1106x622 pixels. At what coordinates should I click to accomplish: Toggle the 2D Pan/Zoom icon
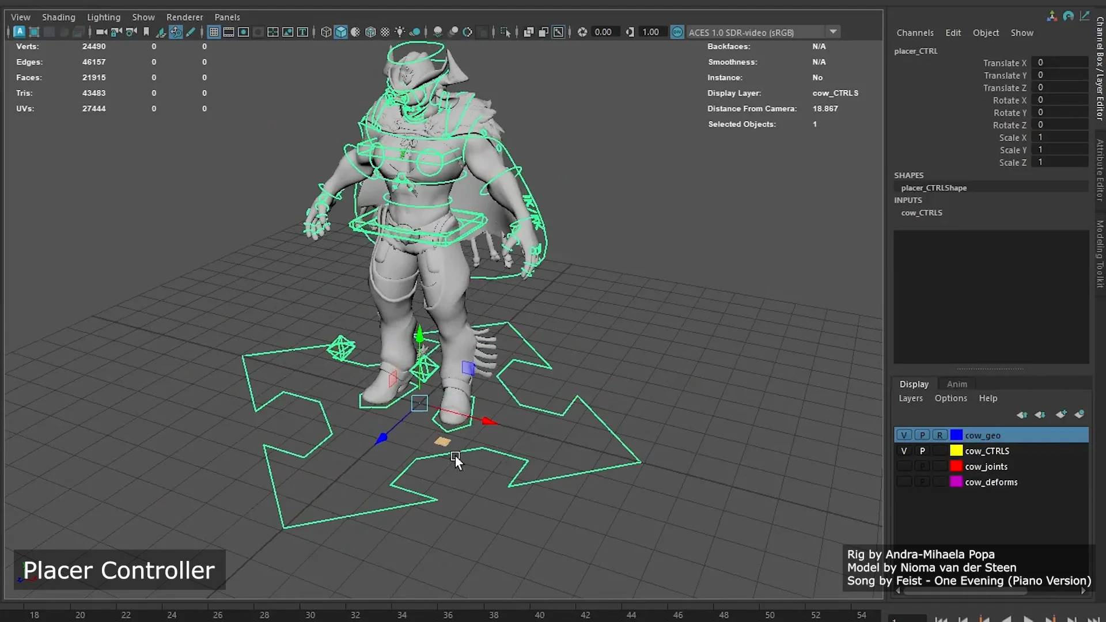[x=176, y=32]
